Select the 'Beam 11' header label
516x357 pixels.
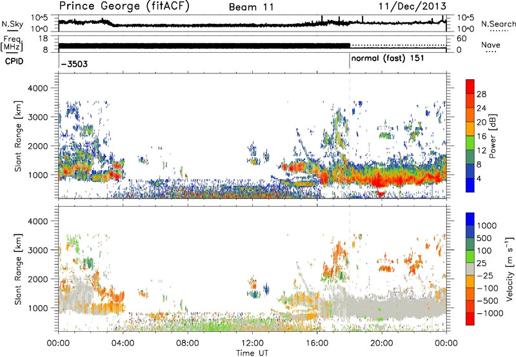point(252,7)
